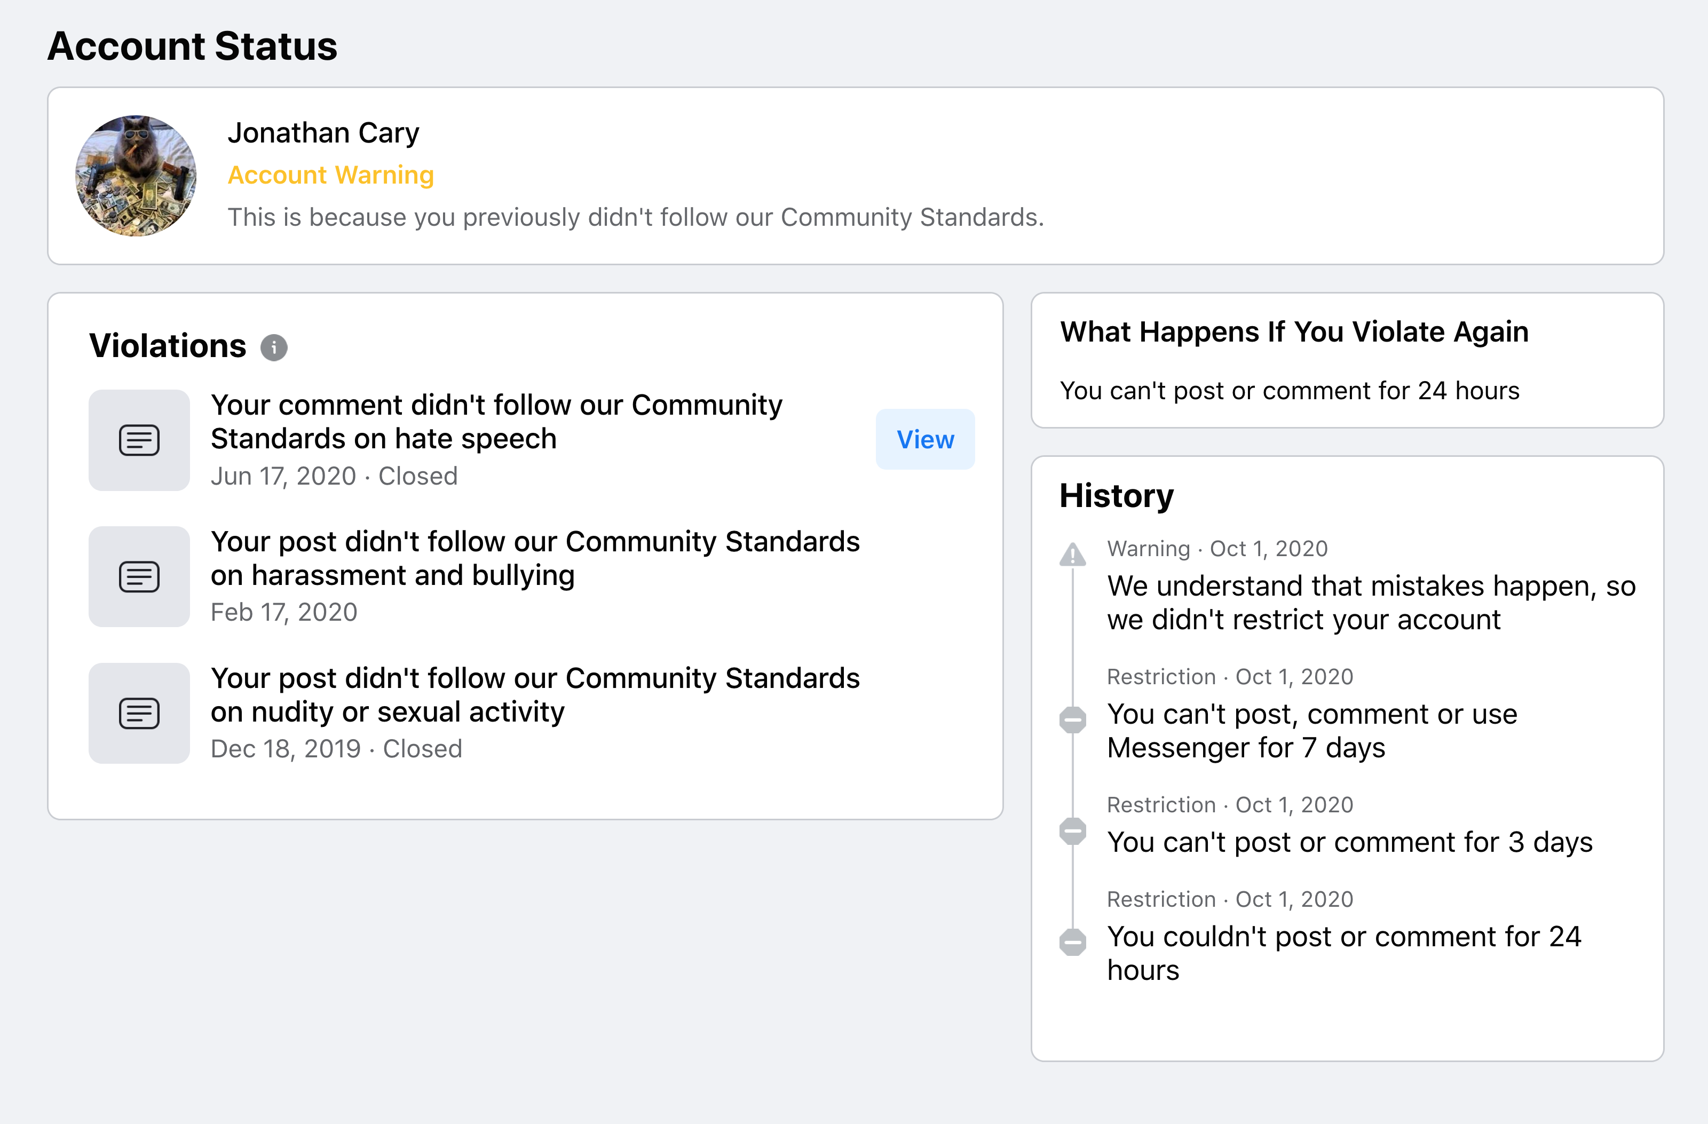Click the Jonathan Cary name

(323, 133)
